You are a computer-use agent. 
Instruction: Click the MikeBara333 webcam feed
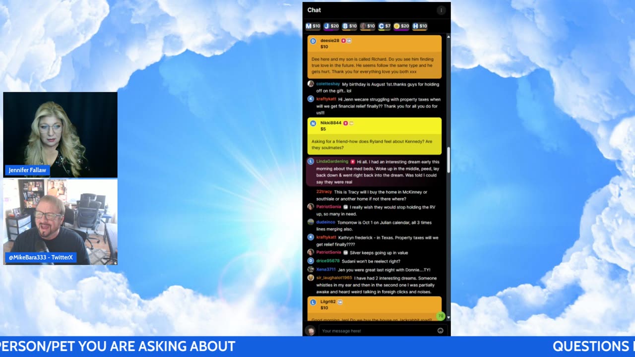pyautogui.click(x=61, y=222)
